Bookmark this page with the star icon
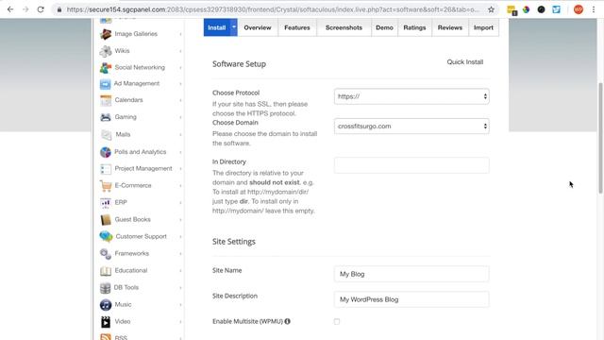This screenshot has height=340, width=604. click(491, 9)
